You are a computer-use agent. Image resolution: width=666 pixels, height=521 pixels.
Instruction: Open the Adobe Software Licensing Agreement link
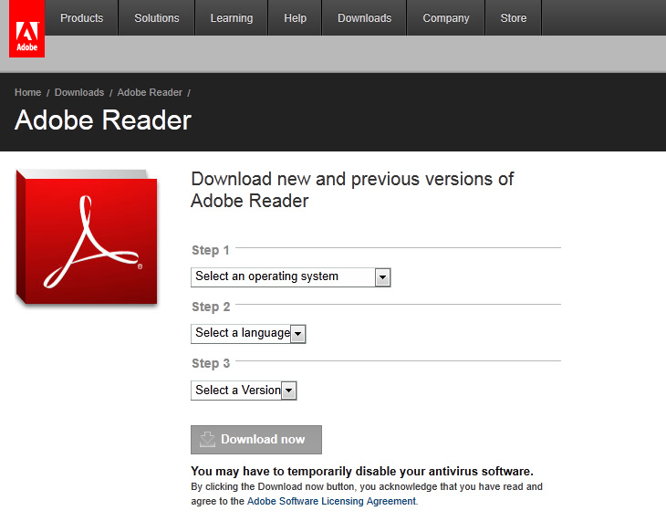point(331,501)
